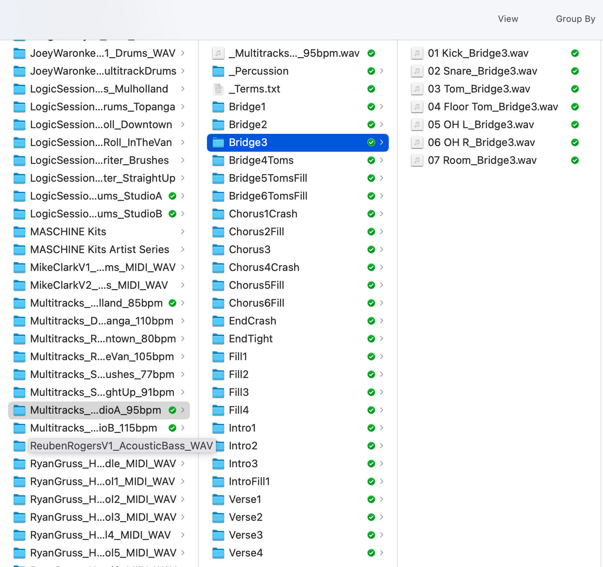Select the ReubenRogersV1_AcousticBass_WAV folder
The width and height of the screenshot is (603, 567).
pos(121,446)
